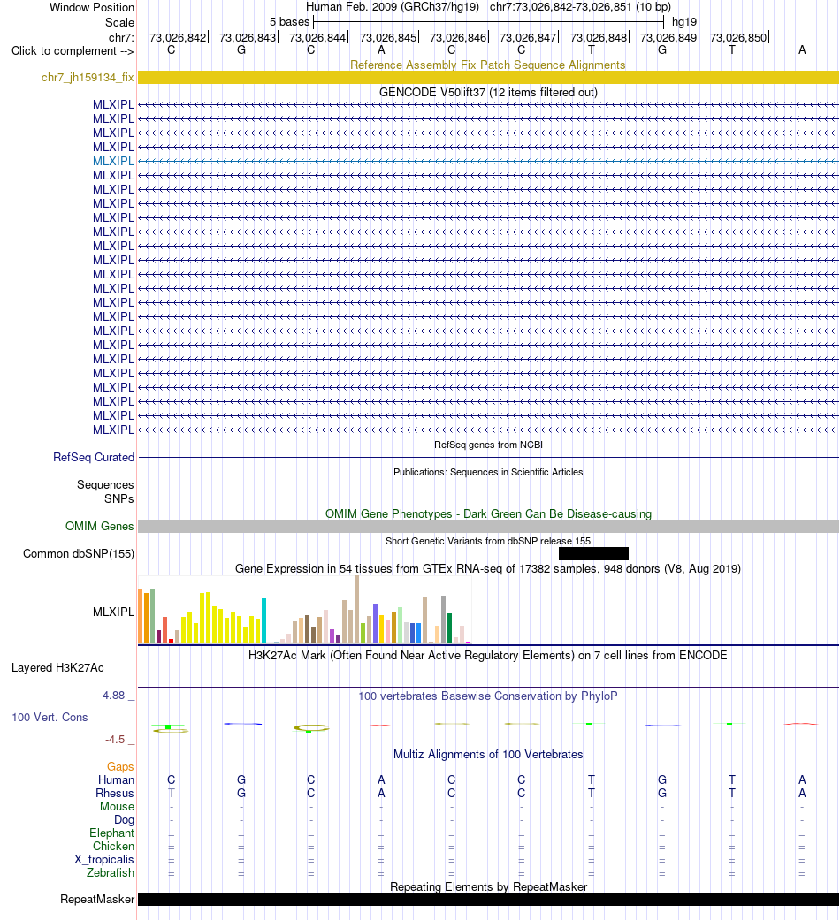Click the Click to complement --> label

click(73, 51)
